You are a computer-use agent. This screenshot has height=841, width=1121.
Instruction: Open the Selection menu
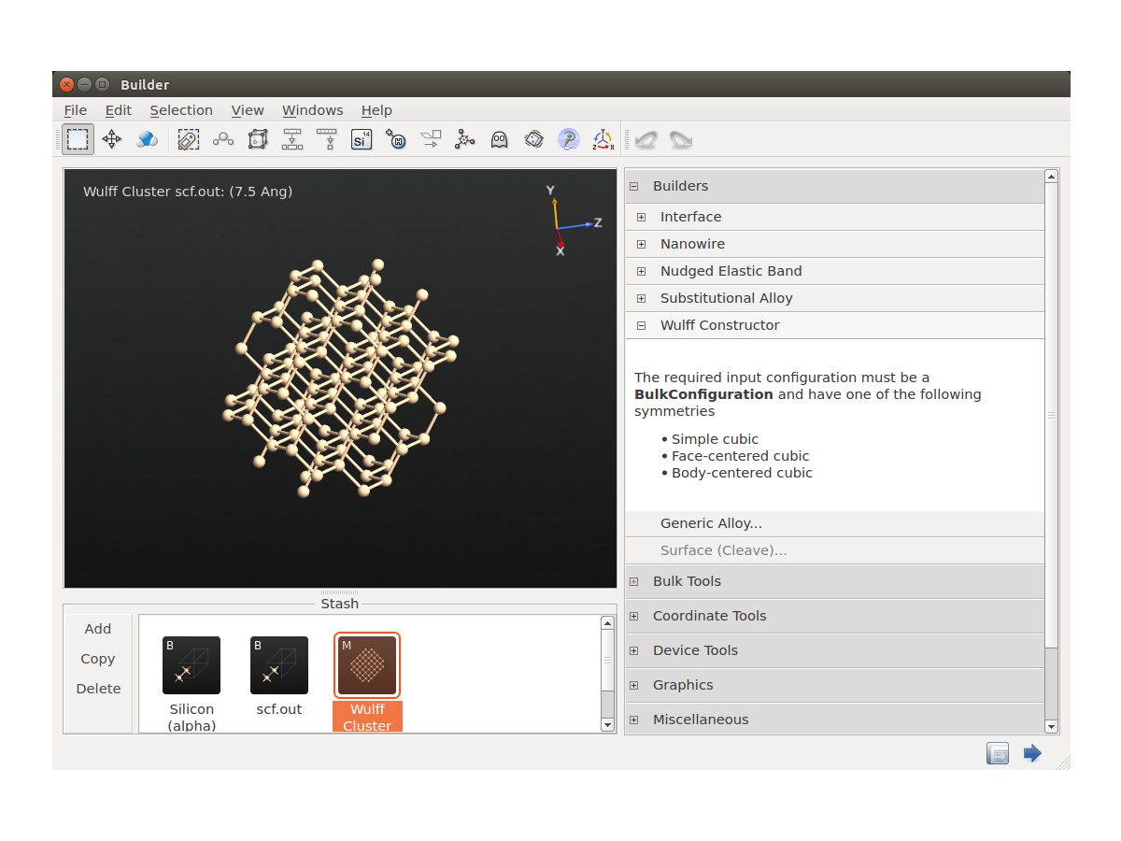point(181,110)
